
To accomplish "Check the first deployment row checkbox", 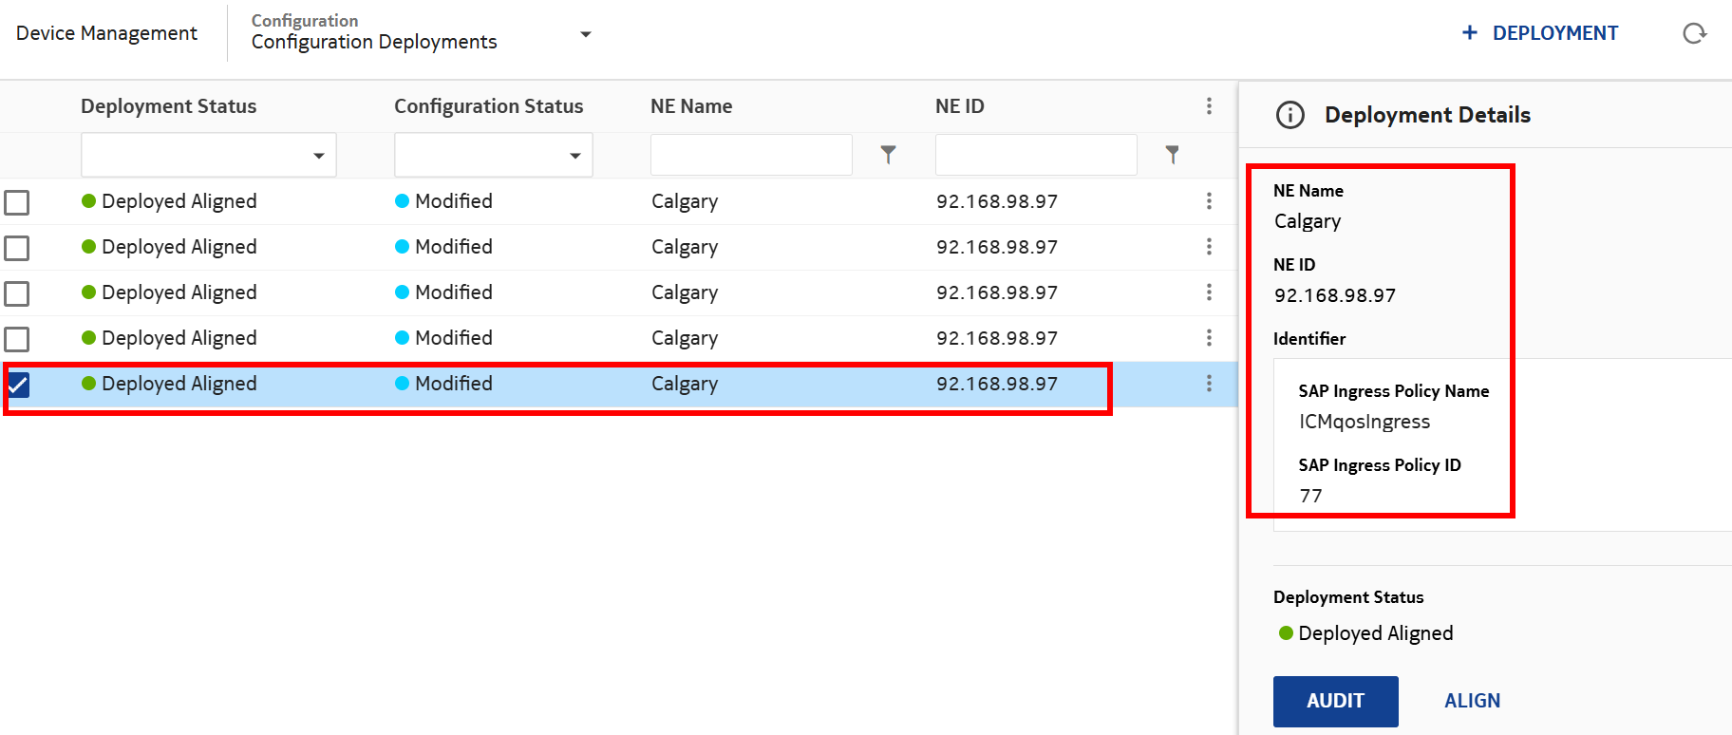I will click(17, 202).
